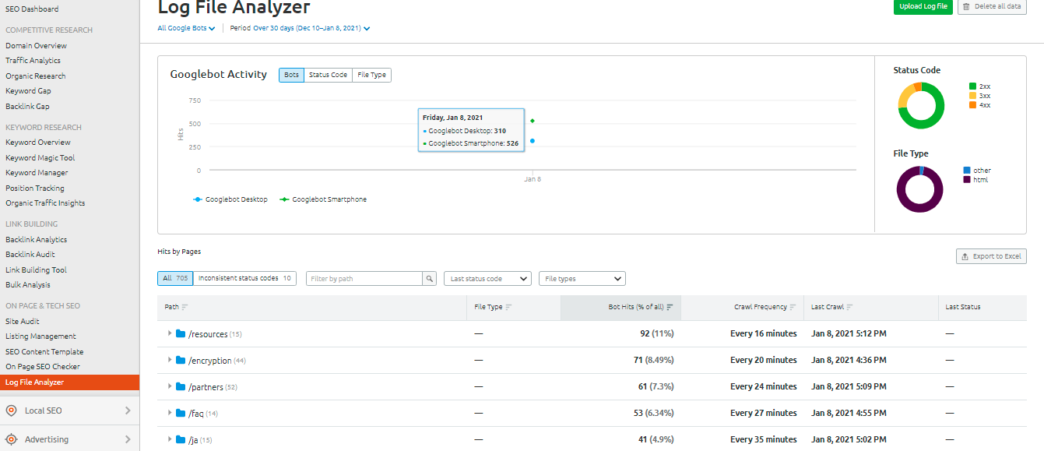Click the Googlebot Smartphone data point on Jan 8
Screen dimensions: 1044x451
(533, 121)
